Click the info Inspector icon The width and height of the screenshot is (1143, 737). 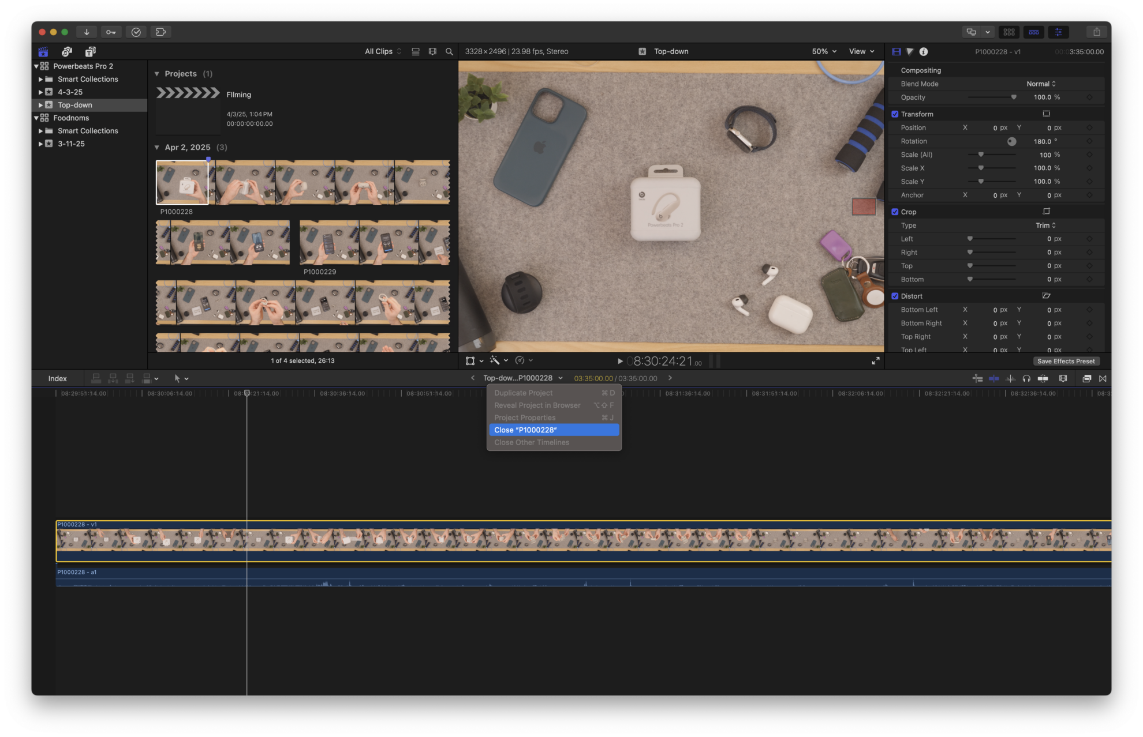pos(923,51)
